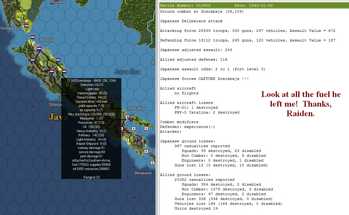Click the Batavia city label

click(x=47, y=39)
